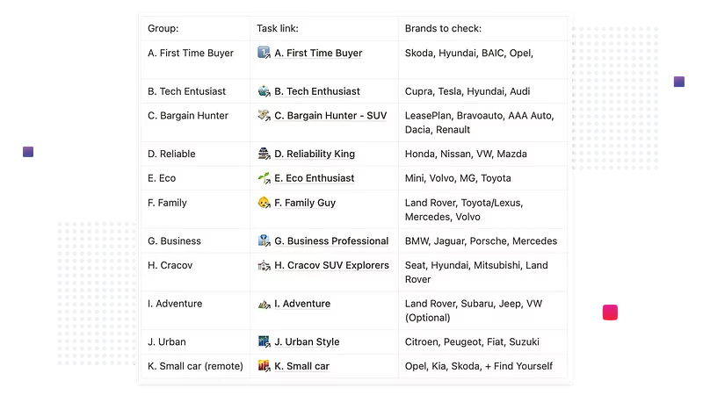Select the "Brands to check:" header cell

443,29
